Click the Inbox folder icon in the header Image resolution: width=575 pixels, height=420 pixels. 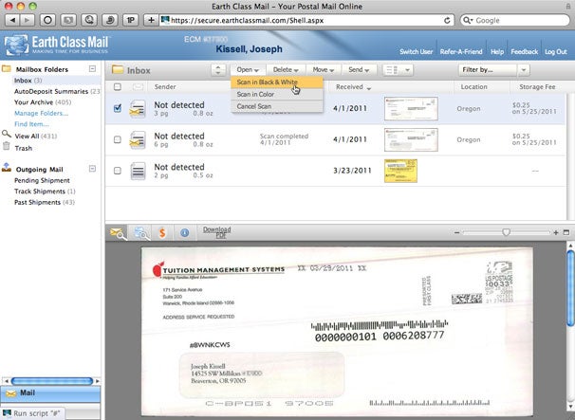pos(118,69)
